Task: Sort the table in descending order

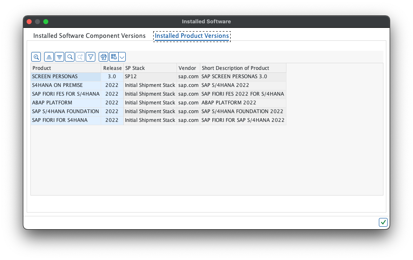Action: pos(59,57)
